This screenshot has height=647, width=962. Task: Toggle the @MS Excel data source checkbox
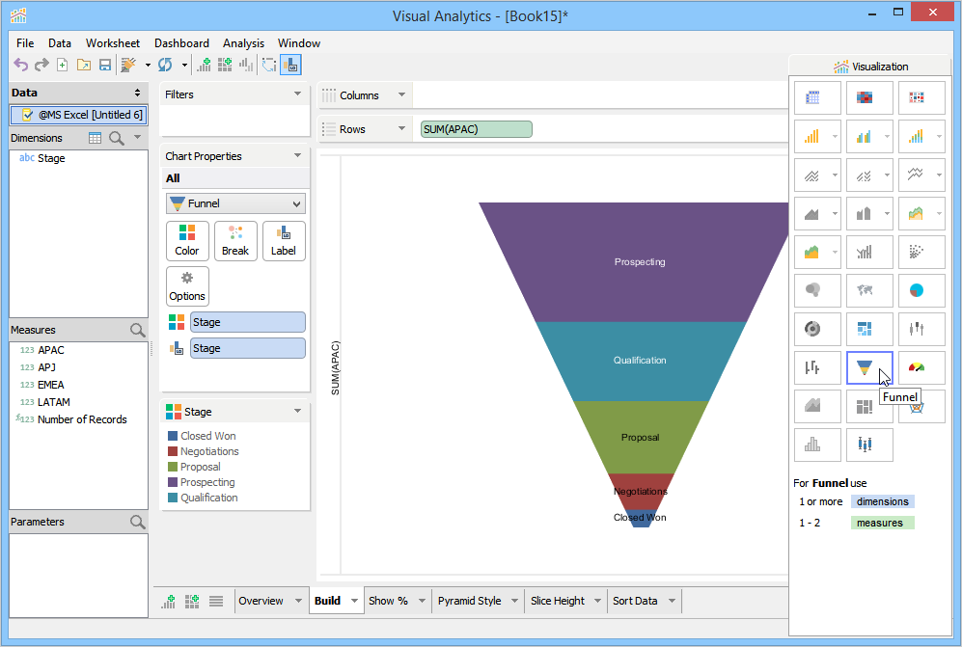click(x=27, y=115)
